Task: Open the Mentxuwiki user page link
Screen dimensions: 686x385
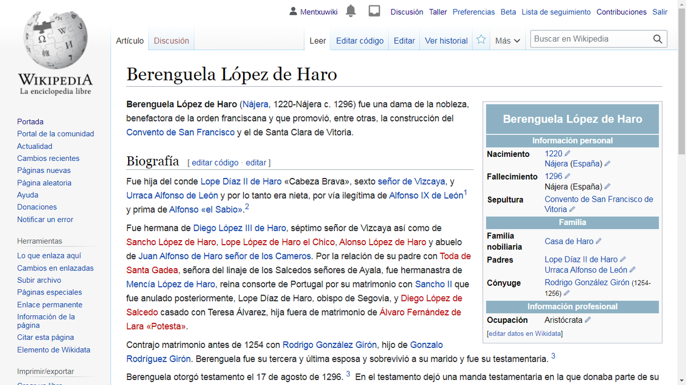Action: 320,11
